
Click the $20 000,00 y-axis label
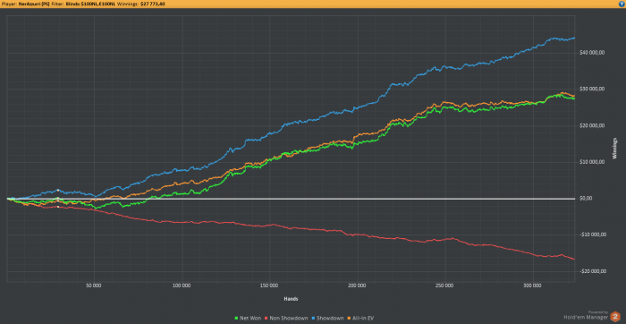point(593,125)
